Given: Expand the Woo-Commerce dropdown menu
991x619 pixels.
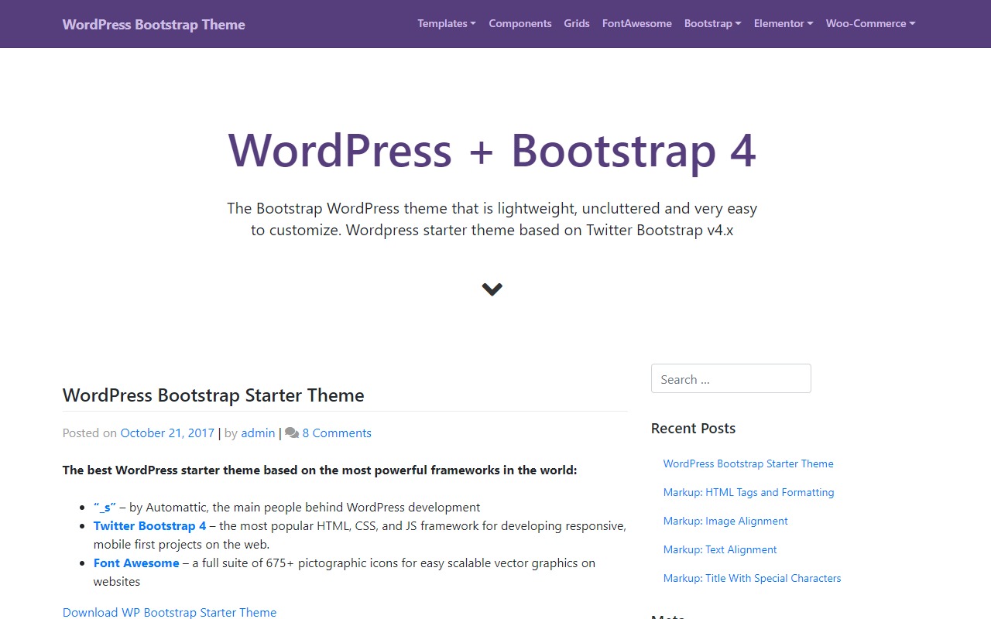Looking at the screenshot, I should pos(870,23).
